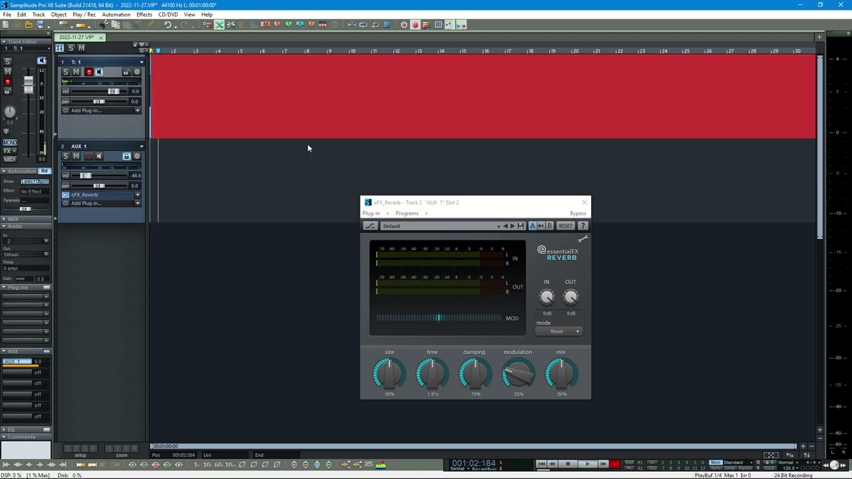The height and width of the screenshot is (479, 852).
Task: Toggle monitoring speaker on track 1
Action: pyautogui.click(x=99, y=72)
